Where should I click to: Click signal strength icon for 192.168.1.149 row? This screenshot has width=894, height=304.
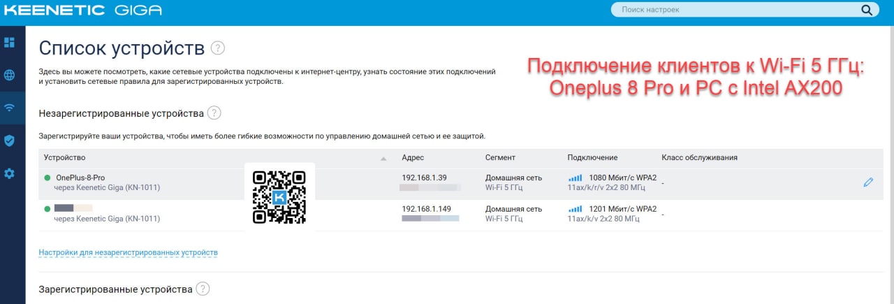coord(576,210)
